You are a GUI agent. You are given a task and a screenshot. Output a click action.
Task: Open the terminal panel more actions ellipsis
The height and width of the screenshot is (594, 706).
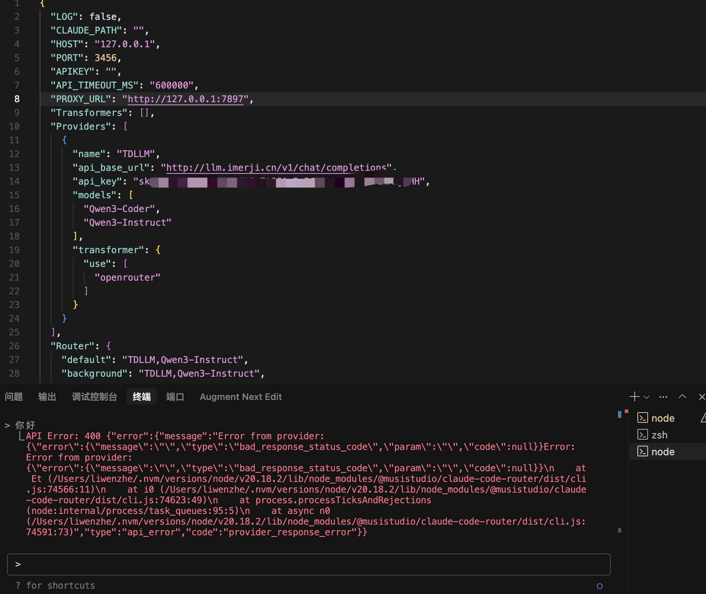pos(663,397)
